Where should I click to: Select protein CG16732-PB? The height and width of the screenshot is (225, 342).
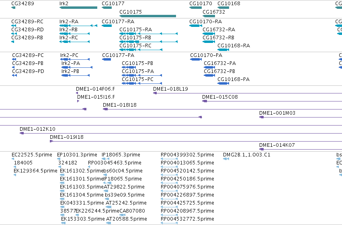(x=219, y=71)
